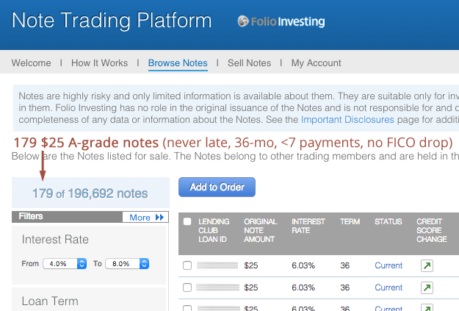Open the Interest Rate To 8.0% dropdown
This screenshot has width=459, height=311.
point(127,263)
